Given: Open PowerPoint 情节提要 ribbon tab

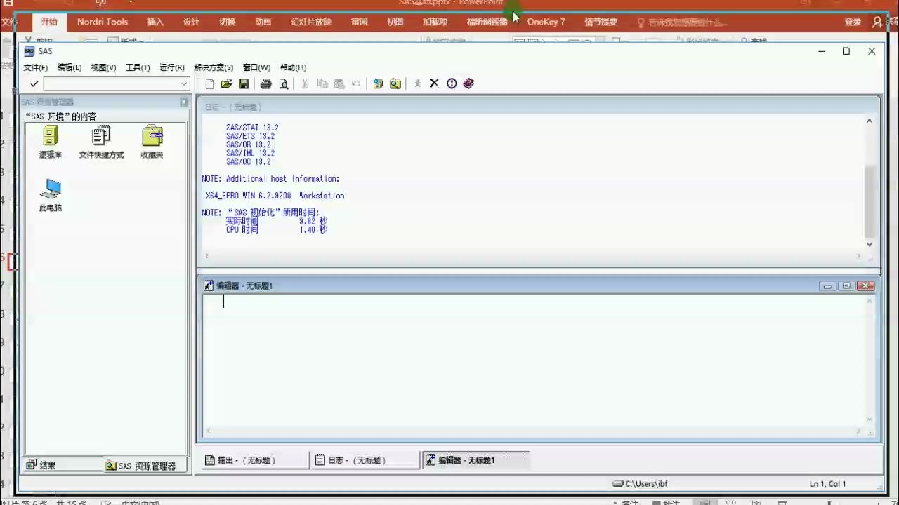Looking at the screenshot, I should pos(601,22).
